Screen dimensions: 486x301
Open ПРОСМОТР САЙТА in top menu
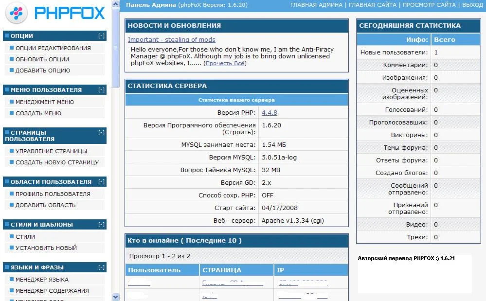pyautogui.click(x=429, y=5)
